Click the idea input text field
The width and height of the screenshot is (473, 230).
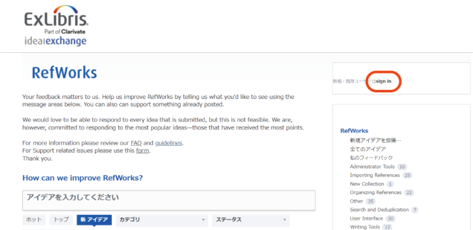click(x=169, y=200)
